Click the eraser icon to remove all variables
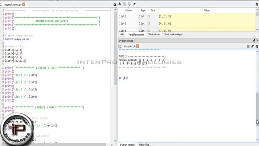This screenshot has height=146, width=259. pos(134,4)
